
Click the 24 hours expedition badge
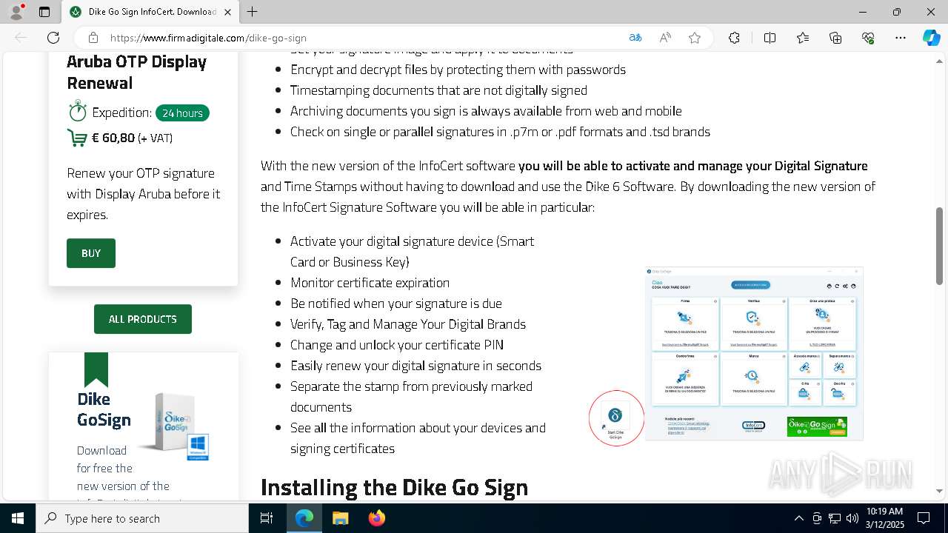182,113
